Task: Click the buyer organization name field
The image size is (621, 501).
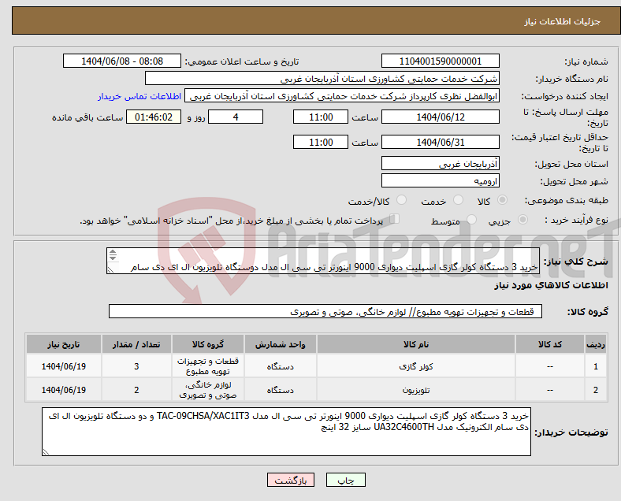Action: (x=322, y=79)
